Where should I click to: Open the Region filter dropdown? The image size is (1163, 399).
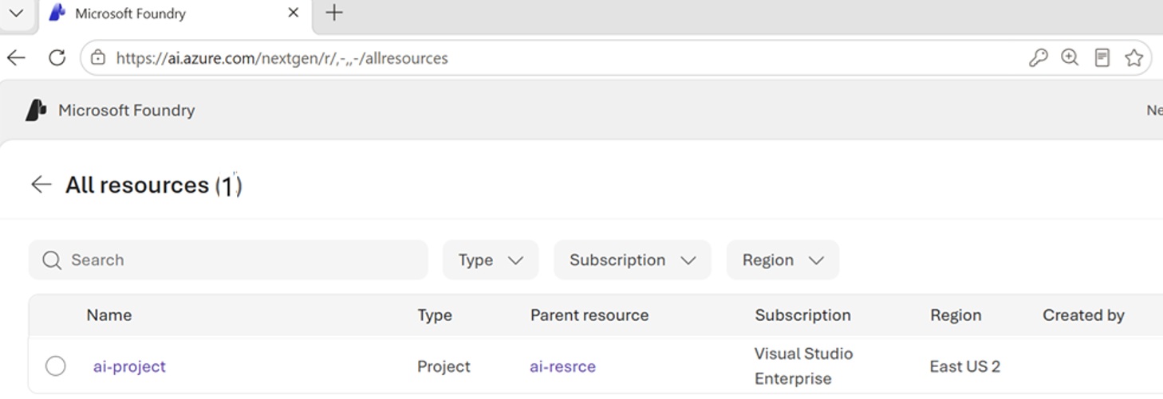coord(783,260)
